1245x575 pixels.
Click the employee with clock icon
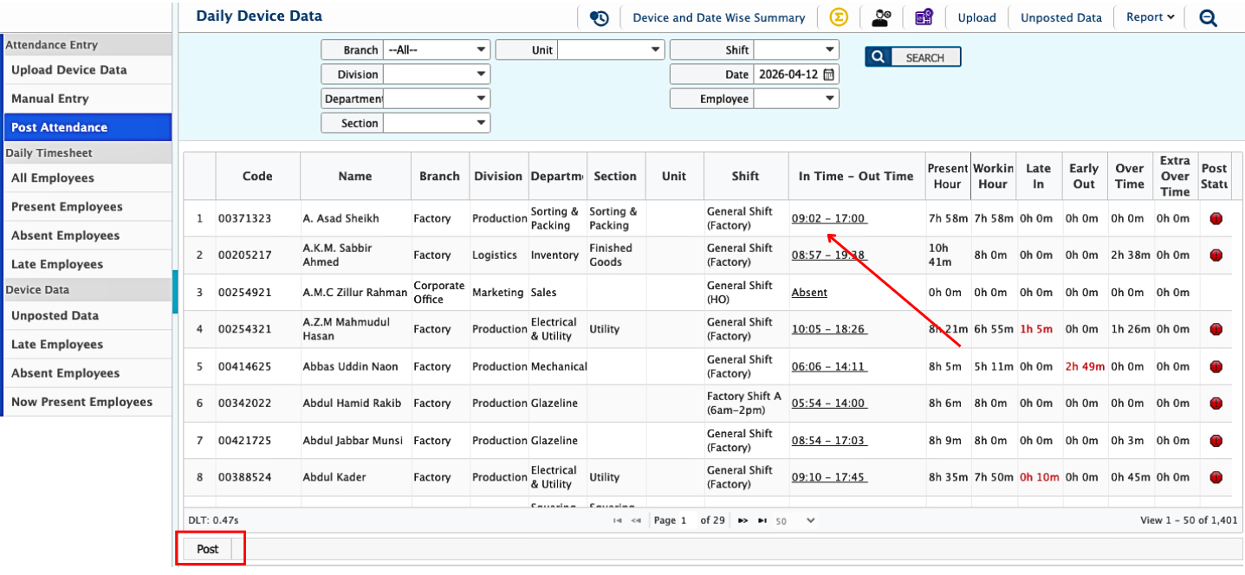tap(881, 17)
